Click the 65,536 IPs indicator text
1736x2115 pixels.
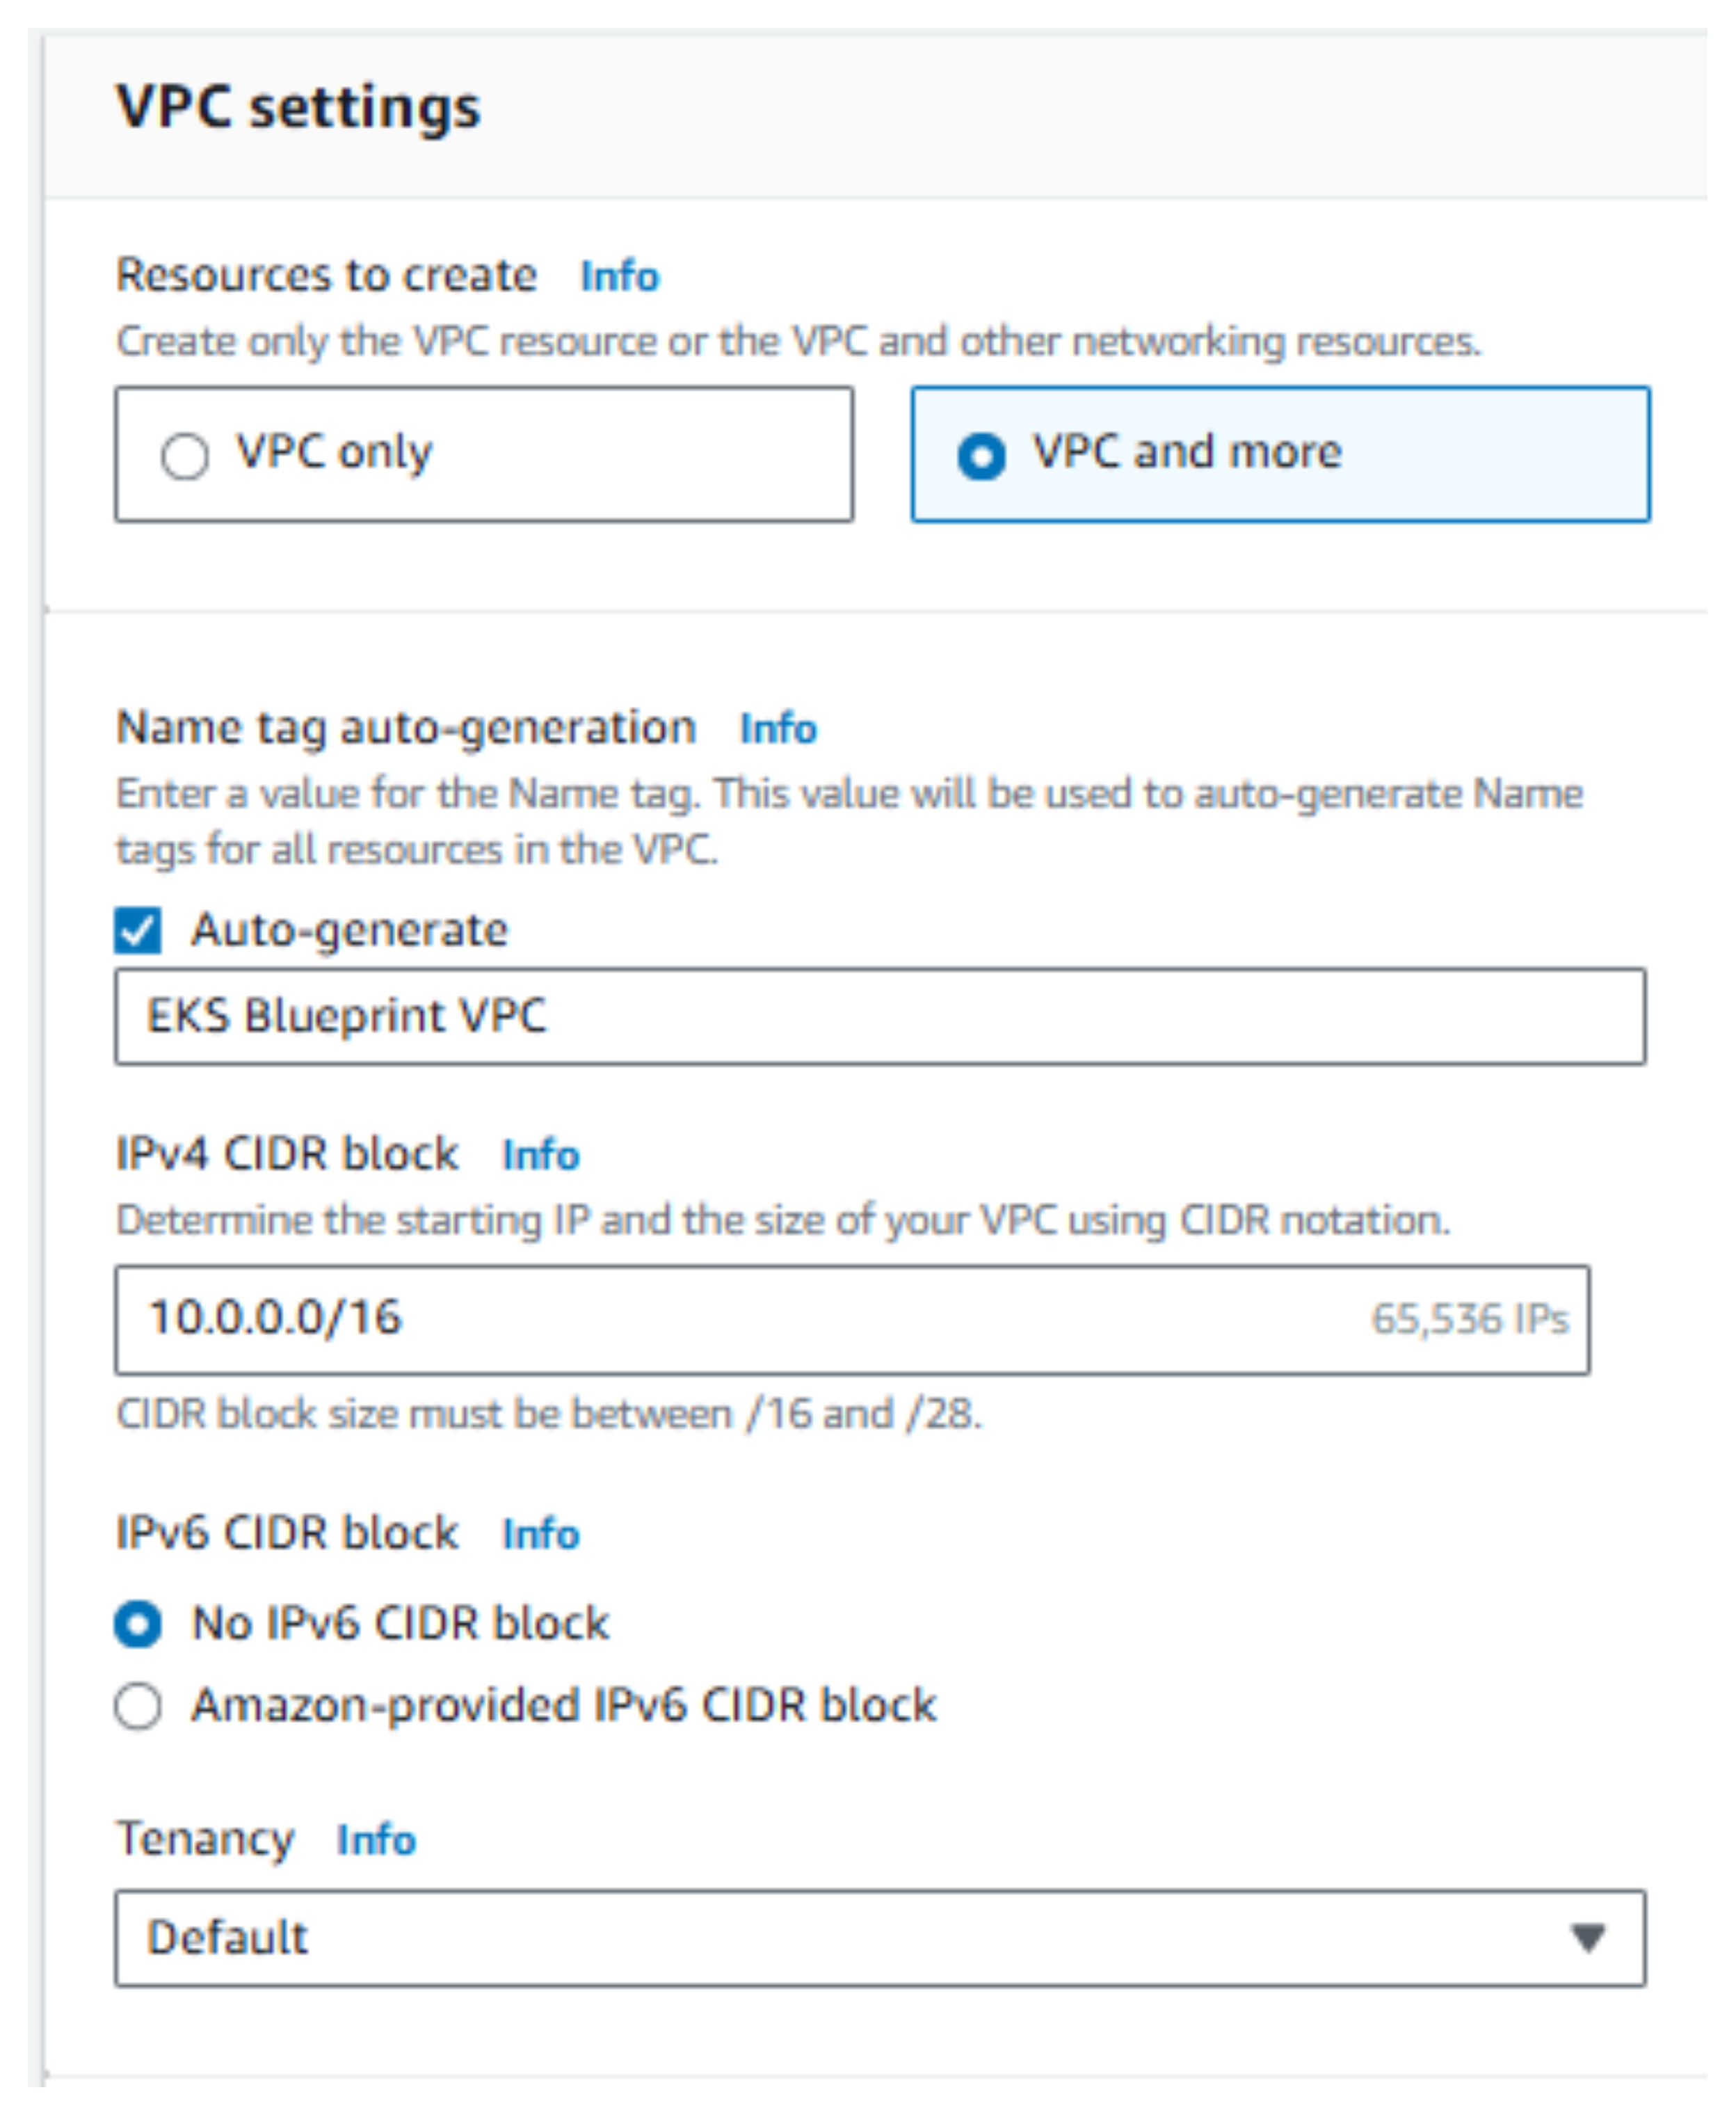pos(1470,1318)
